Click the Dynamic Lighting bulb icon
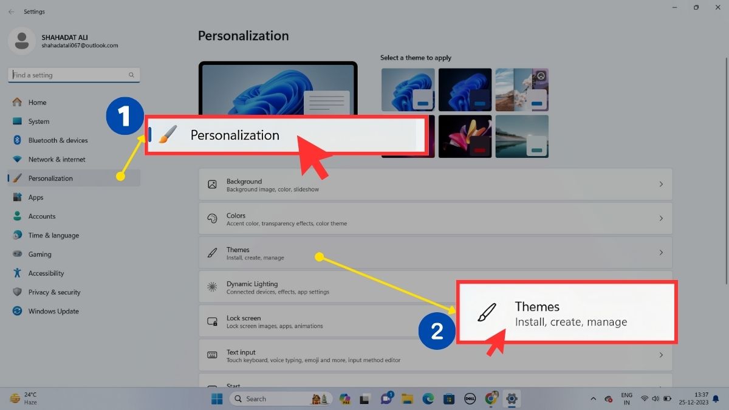Image resolution: width=729 pixels, height=410 pixels. click(212, 286)
